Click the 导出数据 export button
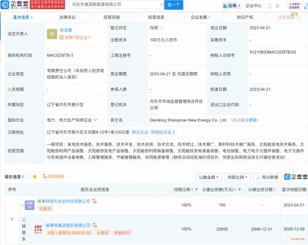Viewport: 308px width, 245px height. click(x=267, y=177)
